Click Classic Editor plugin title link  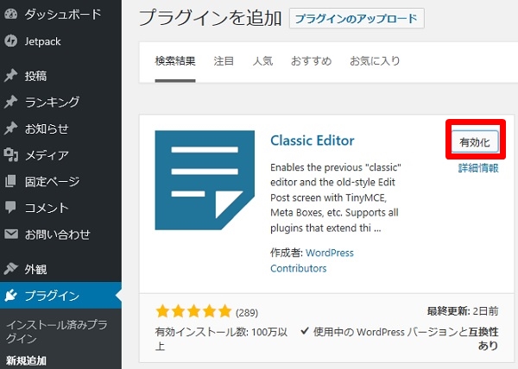tap(313, 141)
